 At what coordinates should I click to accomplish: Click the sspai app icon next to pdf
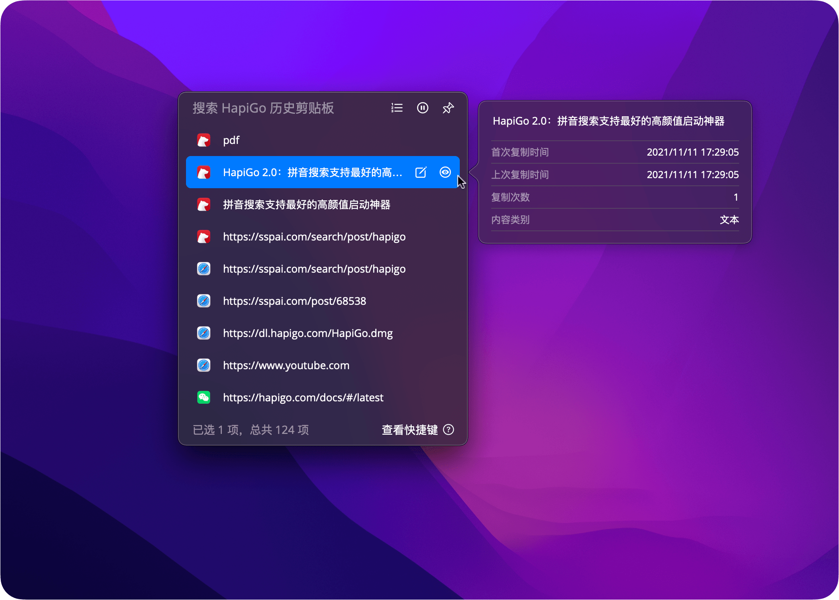click(204, 140)
